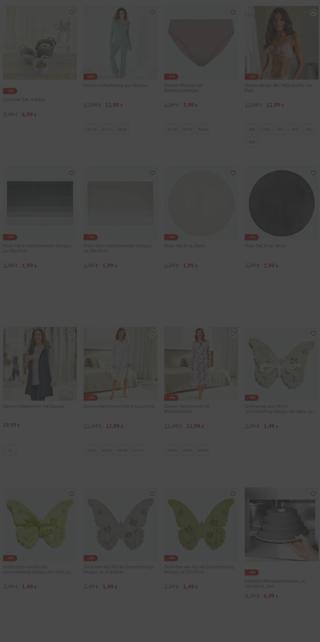Select size 36/38 for Damen-Schlafanzug

pos(91,129)
